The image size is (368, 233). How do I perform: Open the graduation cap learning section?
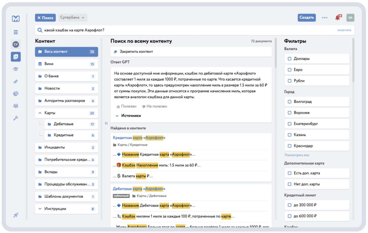point(16,69)
